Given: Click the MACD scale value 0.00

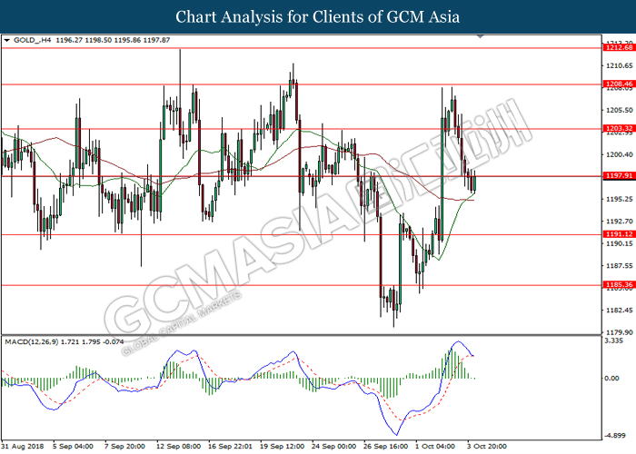Looking at the screenshot, I should pos(611,379).
